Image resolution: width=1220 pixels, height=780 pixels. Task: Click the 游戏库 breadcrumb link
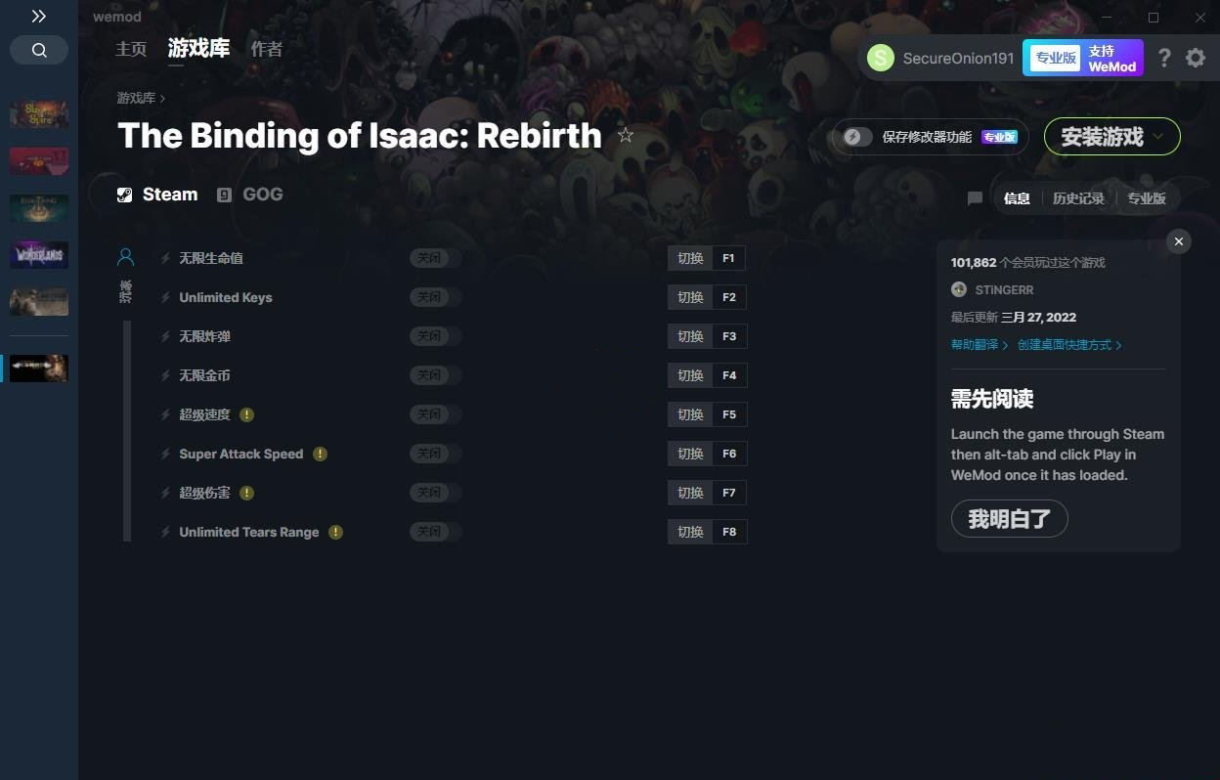pyautogui.click(x=136, y=98)
